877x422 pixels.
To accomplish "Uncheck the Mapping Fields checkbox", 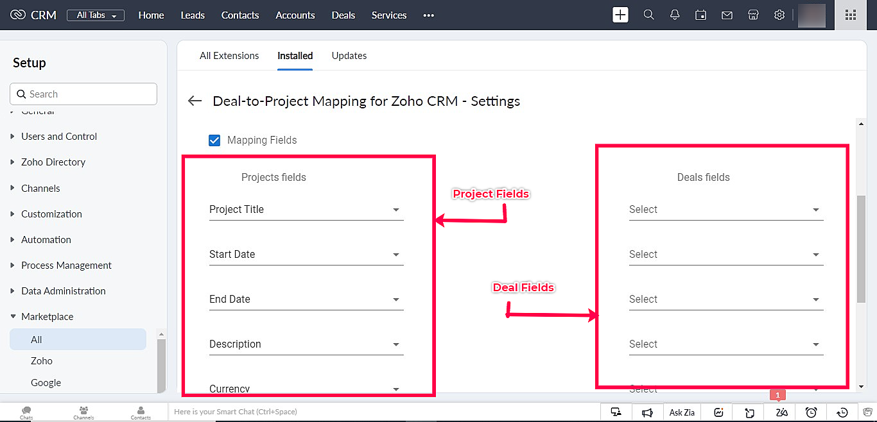I will 214,140.
